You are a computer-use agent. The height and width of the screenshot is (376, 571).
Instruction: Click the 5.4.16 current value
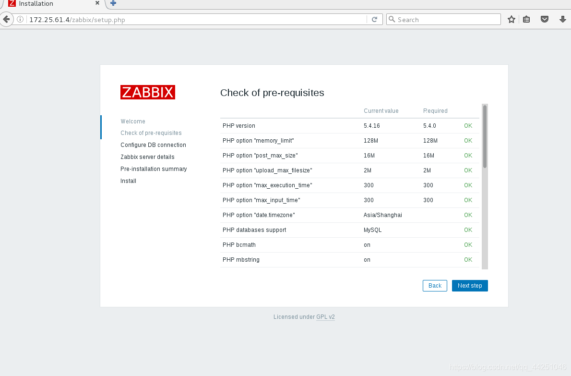pos(372,126)
